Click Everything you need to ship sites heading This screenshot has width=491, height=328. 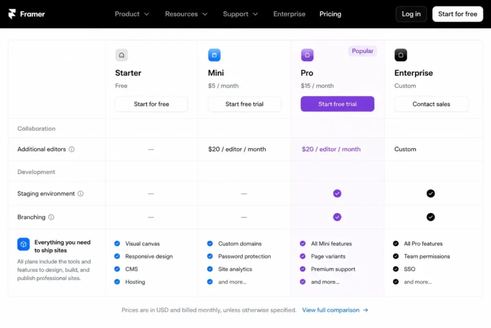(x=62, y=246)
